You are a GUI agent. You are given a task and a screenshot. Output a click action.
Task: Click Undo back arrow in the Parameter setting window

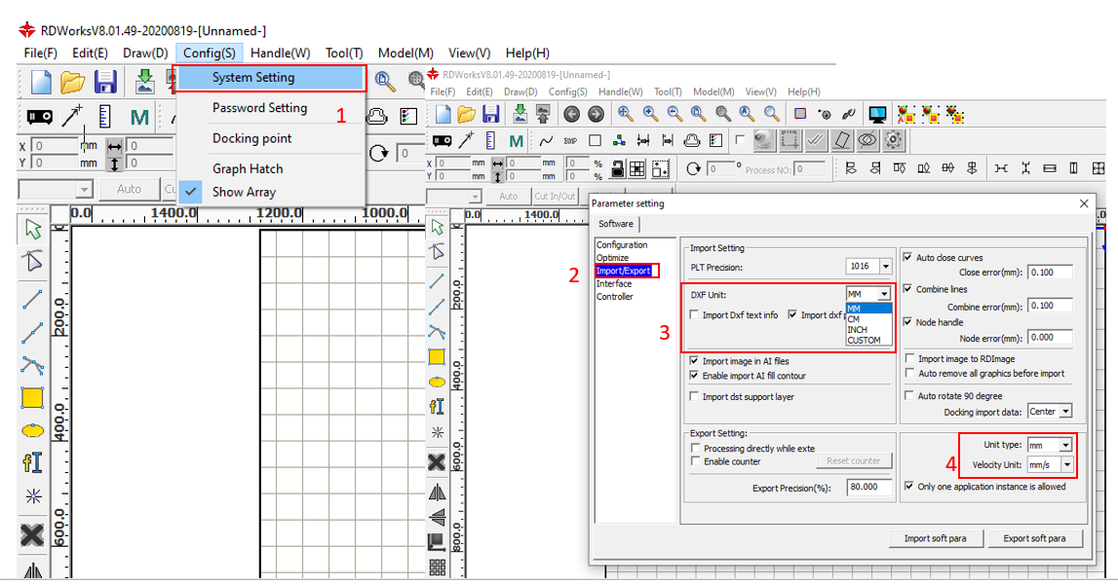572,114
